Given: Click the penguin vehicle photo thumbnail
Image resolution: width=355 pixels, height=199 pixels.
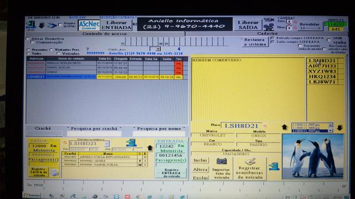Looking at the screenshot, I should coord(313,156).
